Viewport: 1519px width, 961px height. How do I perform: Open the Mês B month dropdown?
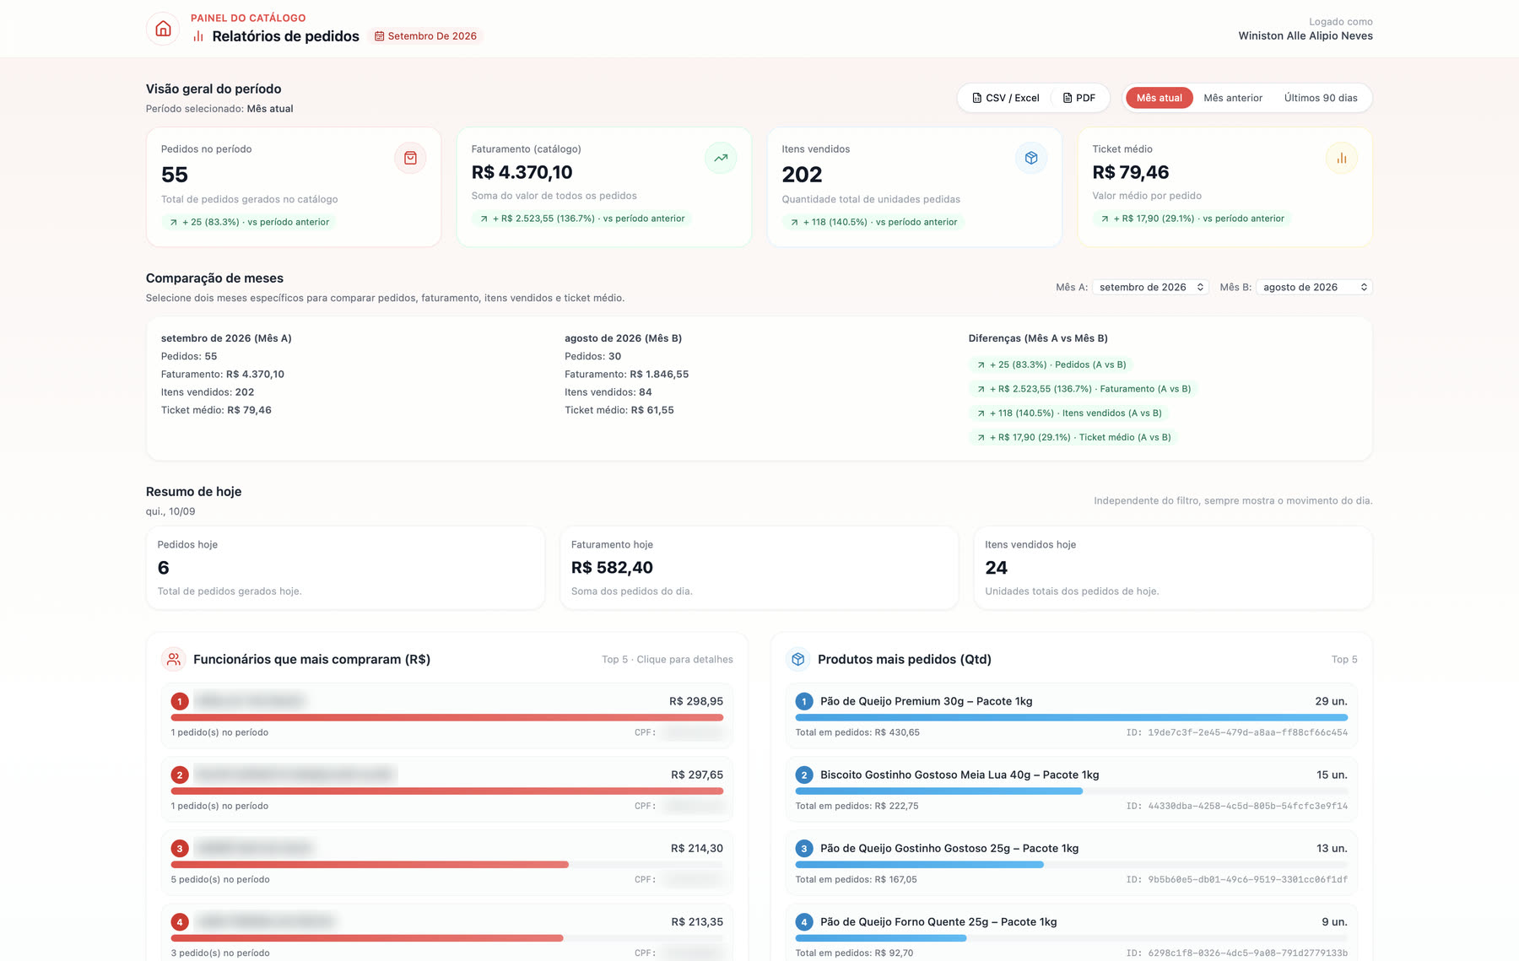coord(1314,287)
